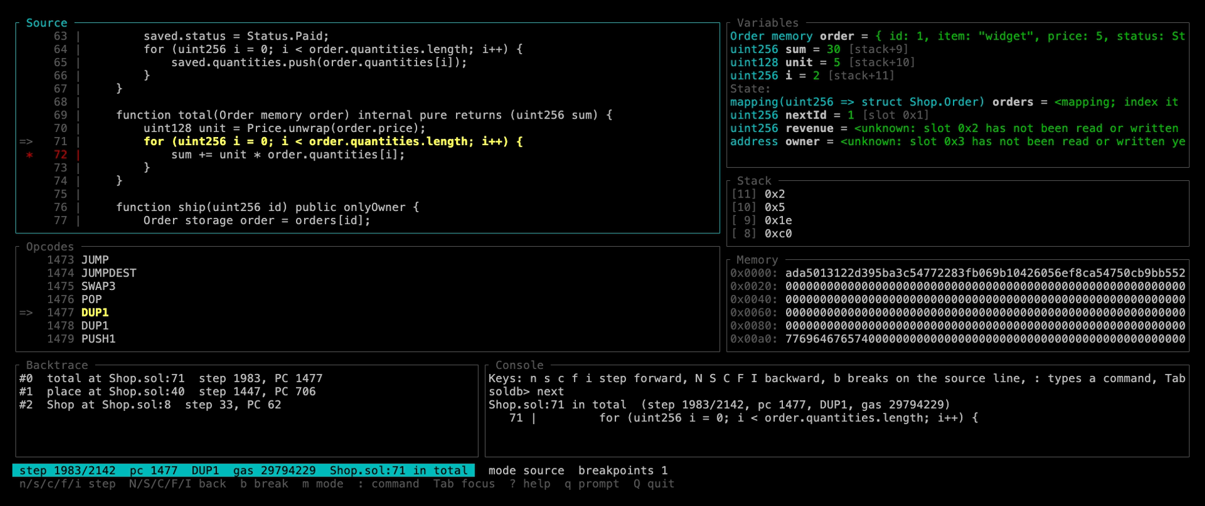Focus the Backtrace panel title
Viewport: 1205px width, 506px height.
coord(57,365)
